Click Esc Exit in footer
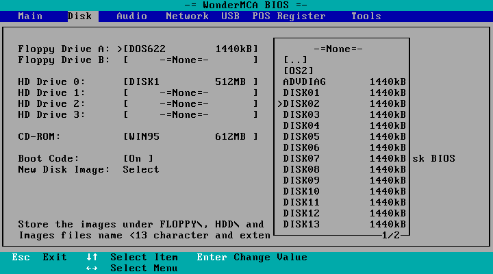Image resolution: width=493 pixels, height=274 pixels. tap(39, 257)
